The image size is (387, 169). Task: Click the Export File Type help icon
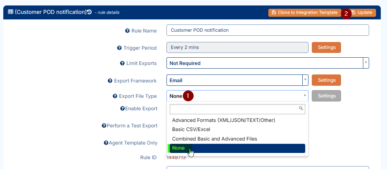[x=115, y=96]
